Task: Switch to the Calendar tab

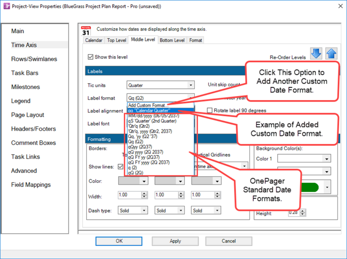Action: tap(94, 40)
